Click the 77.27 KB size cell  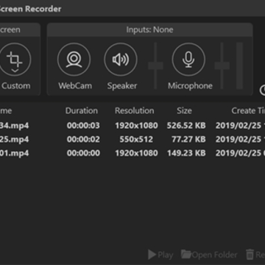[188, 139]
